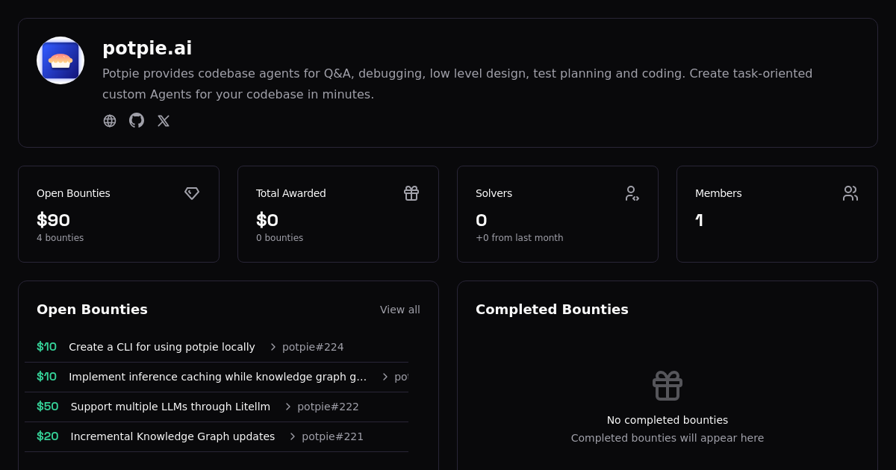Viewport: 896px width, 470px height.
Task: Open 'Incremental Knowledge Graph updates' bounty
Action: point(172,436)
